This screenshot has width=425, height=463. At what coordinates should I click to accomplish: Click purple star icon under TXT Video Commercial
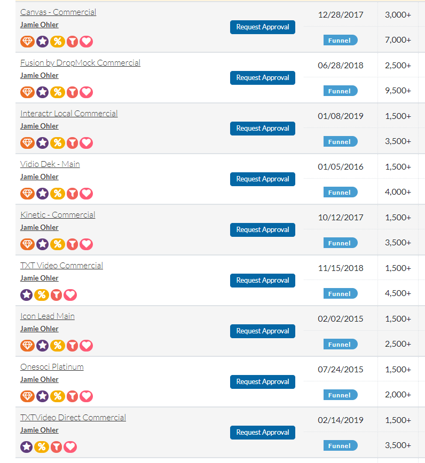27,294
